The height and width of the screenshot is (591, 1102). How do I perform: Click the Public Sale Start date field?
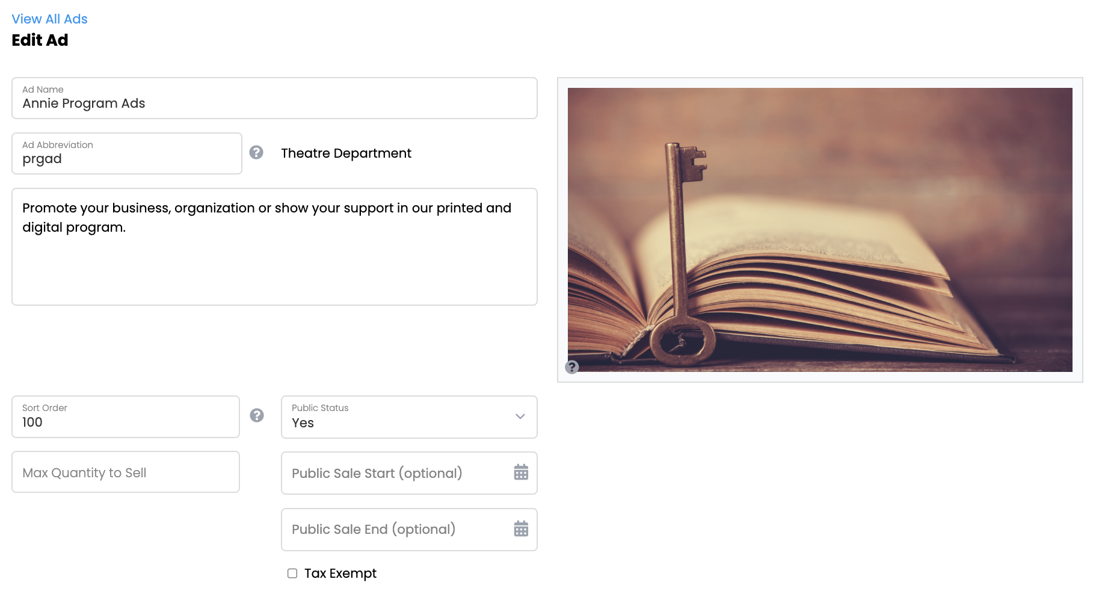394,473
